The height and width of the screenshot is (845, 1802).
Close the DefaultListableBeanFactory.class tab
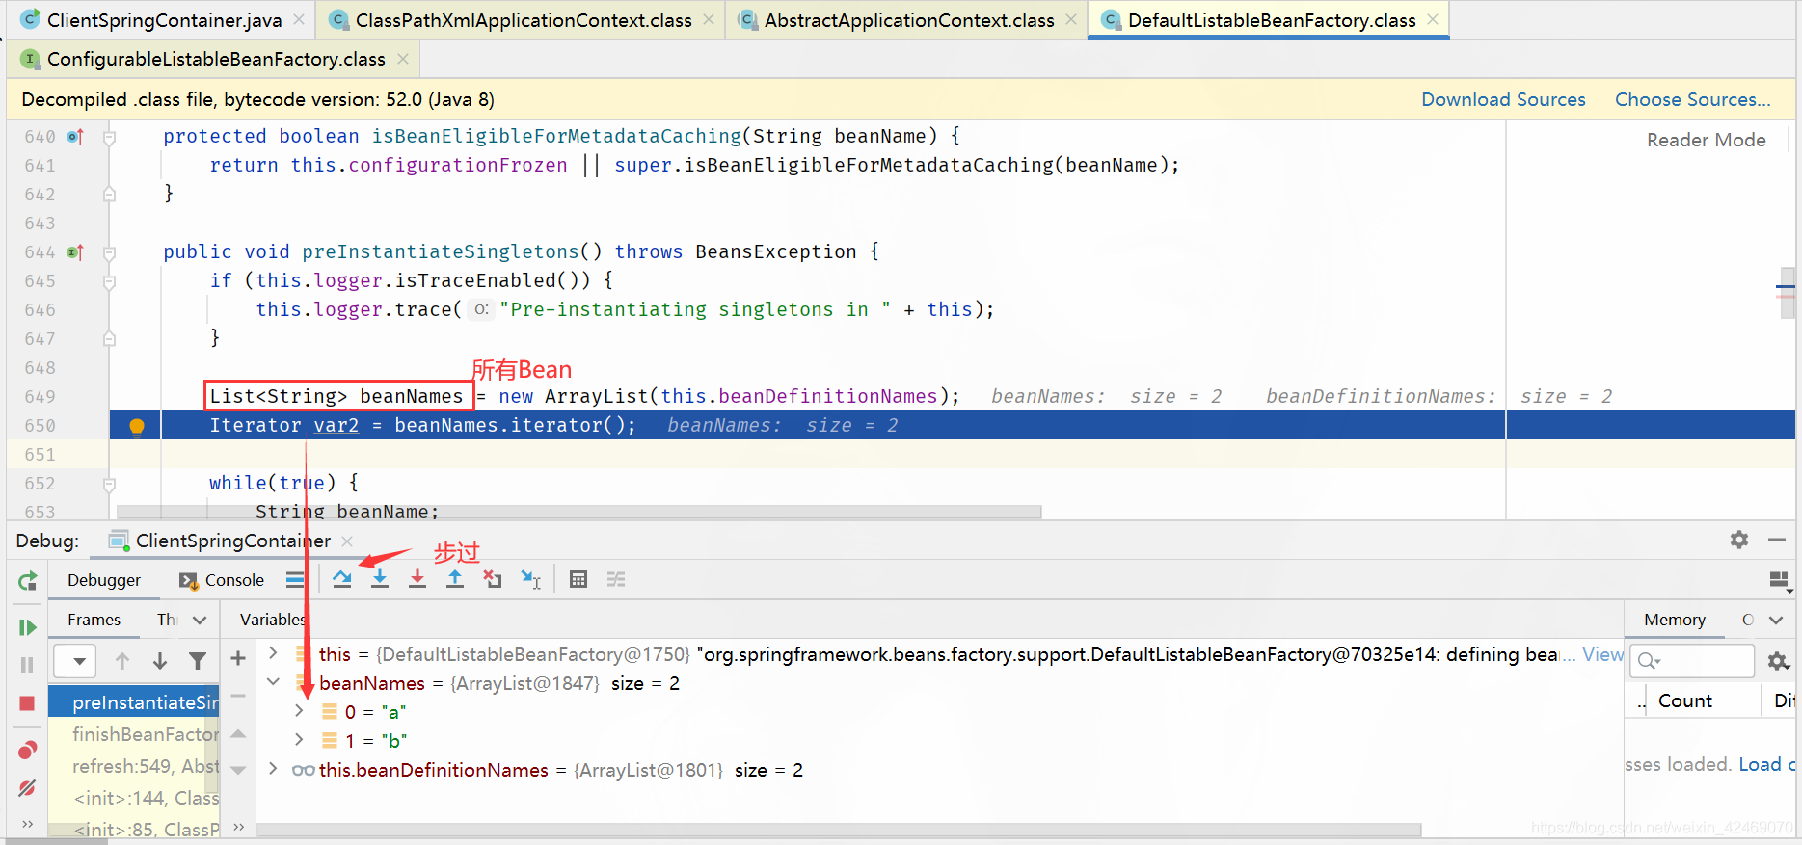point(1433,19)
